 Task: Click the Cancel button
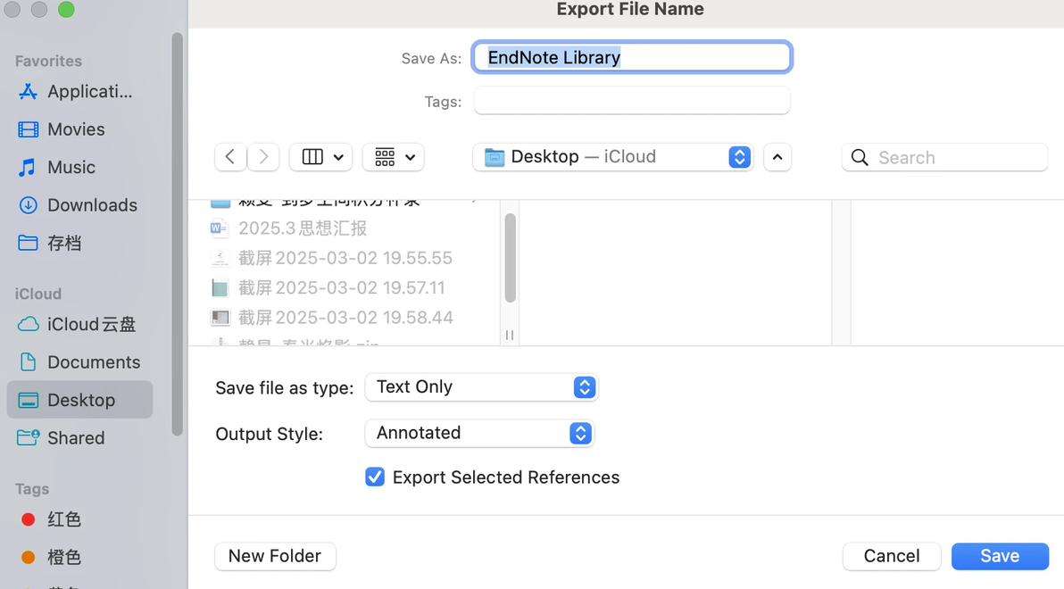(891, 556)
